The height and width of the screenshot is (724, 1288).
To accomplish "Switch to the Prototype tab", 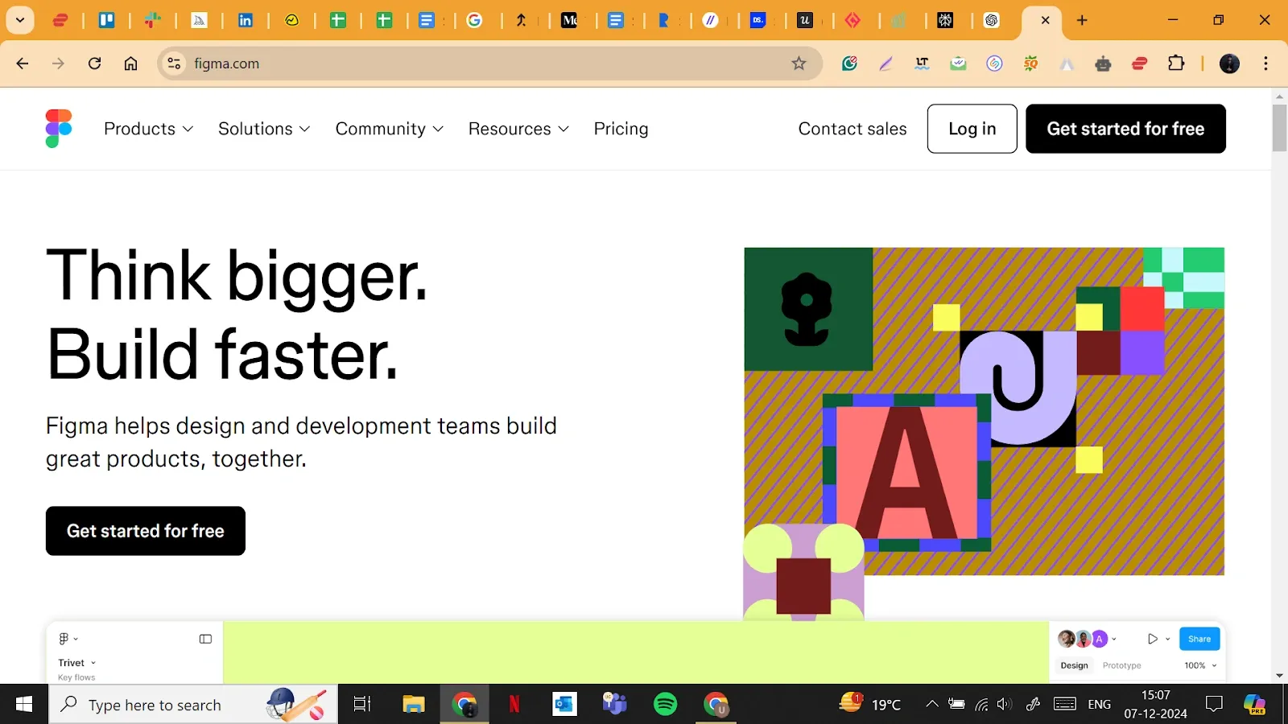I will pyautogui.click(x=1121, y=665).
